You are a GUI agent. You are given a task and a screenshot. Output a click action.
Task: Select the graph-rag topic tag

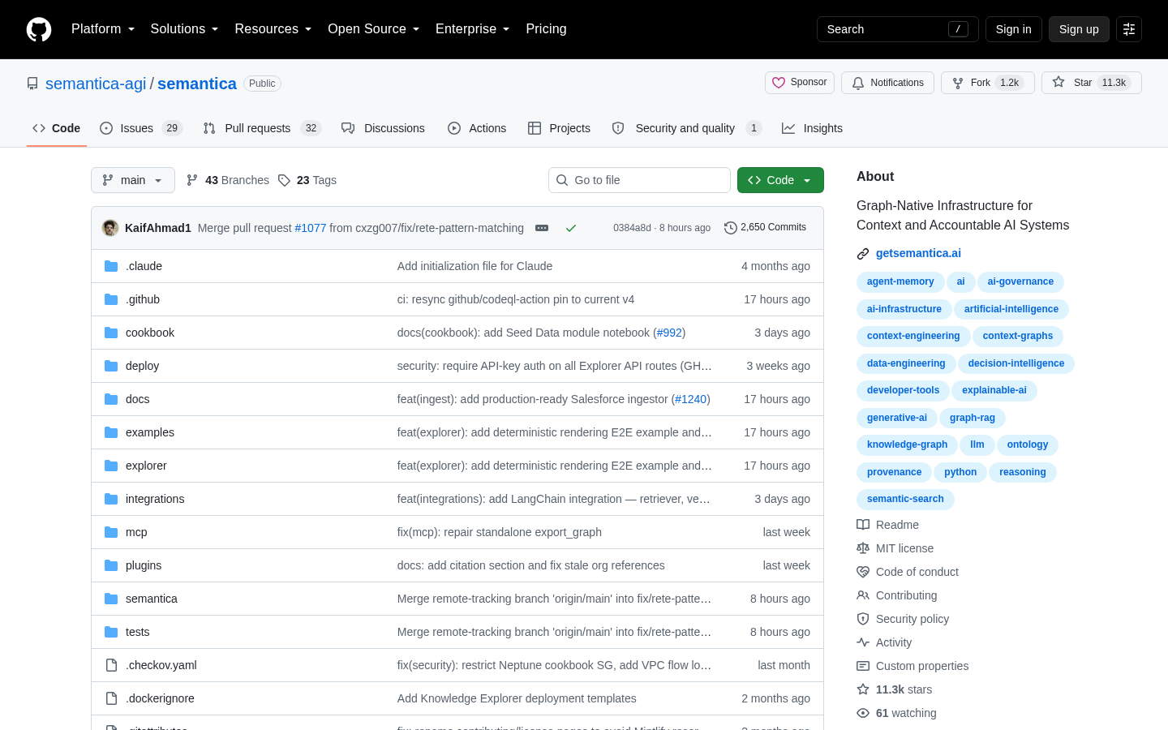tap(972, 418)
